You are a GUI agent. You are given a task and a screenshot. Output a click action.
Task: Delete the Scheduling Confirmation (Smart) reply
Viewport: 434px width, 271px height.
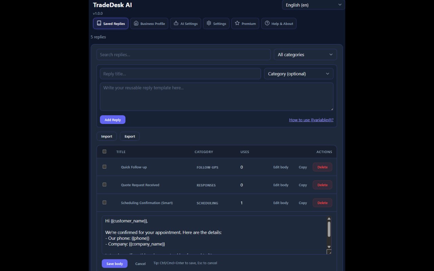pyautogui.click(x=322, y=203)
